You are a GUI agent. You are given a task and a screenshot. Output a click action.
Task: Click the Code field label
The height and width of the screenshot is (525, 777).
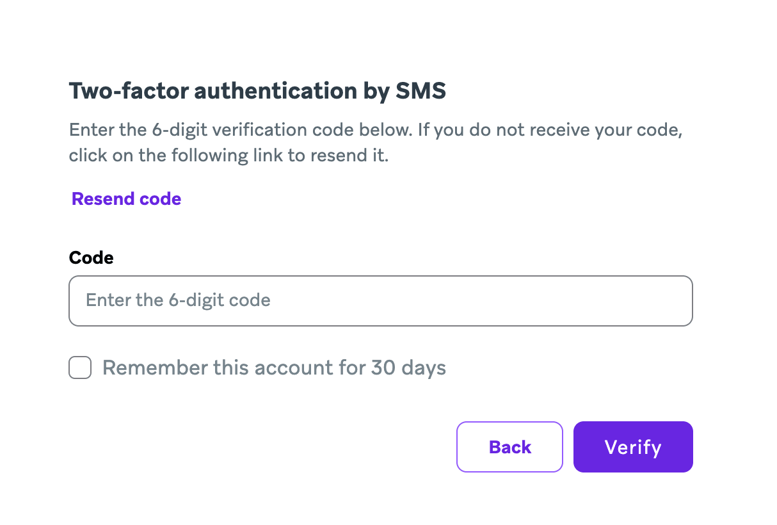91,257
